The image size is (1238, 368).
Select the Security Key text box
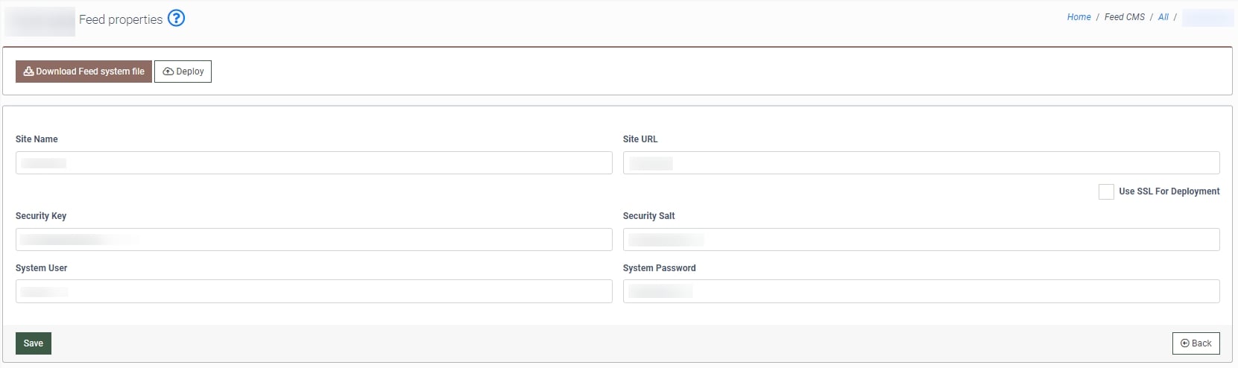tap(314, 240)
